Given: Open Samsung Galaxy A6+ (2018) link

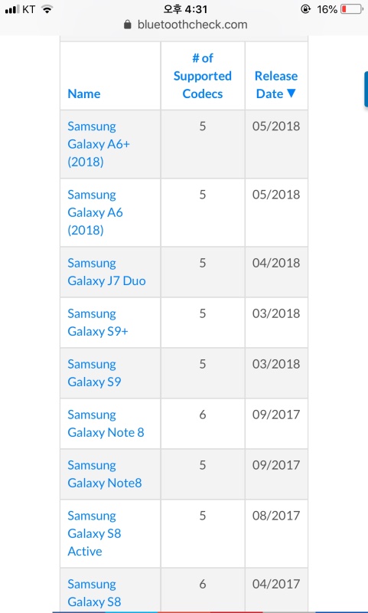Looking at the screenshot, I should pyautogui.click(x=99, y=144).
